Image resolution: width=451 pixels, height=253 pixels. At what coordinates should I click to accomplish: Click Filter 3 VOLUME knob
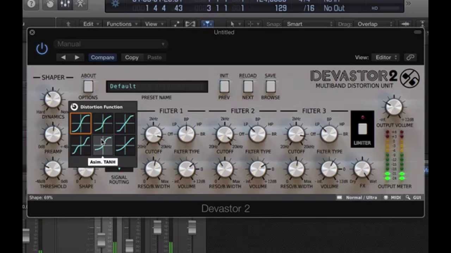coord(329,169)
